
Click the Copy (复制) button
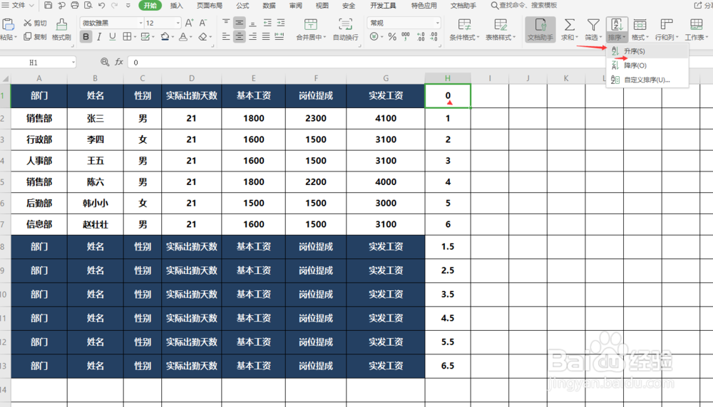[36, 37]
